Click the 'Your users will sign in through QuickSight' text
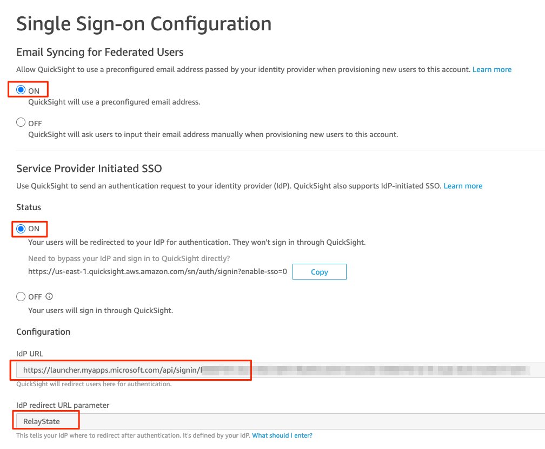Image resolution: width=545 pixels, height=449 pixels. pos(101,310)
